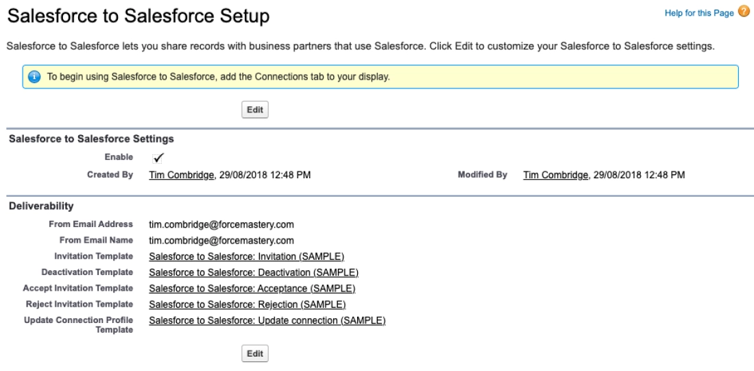Click the Reject Invitation Template field label

click(x=80, y=304)
